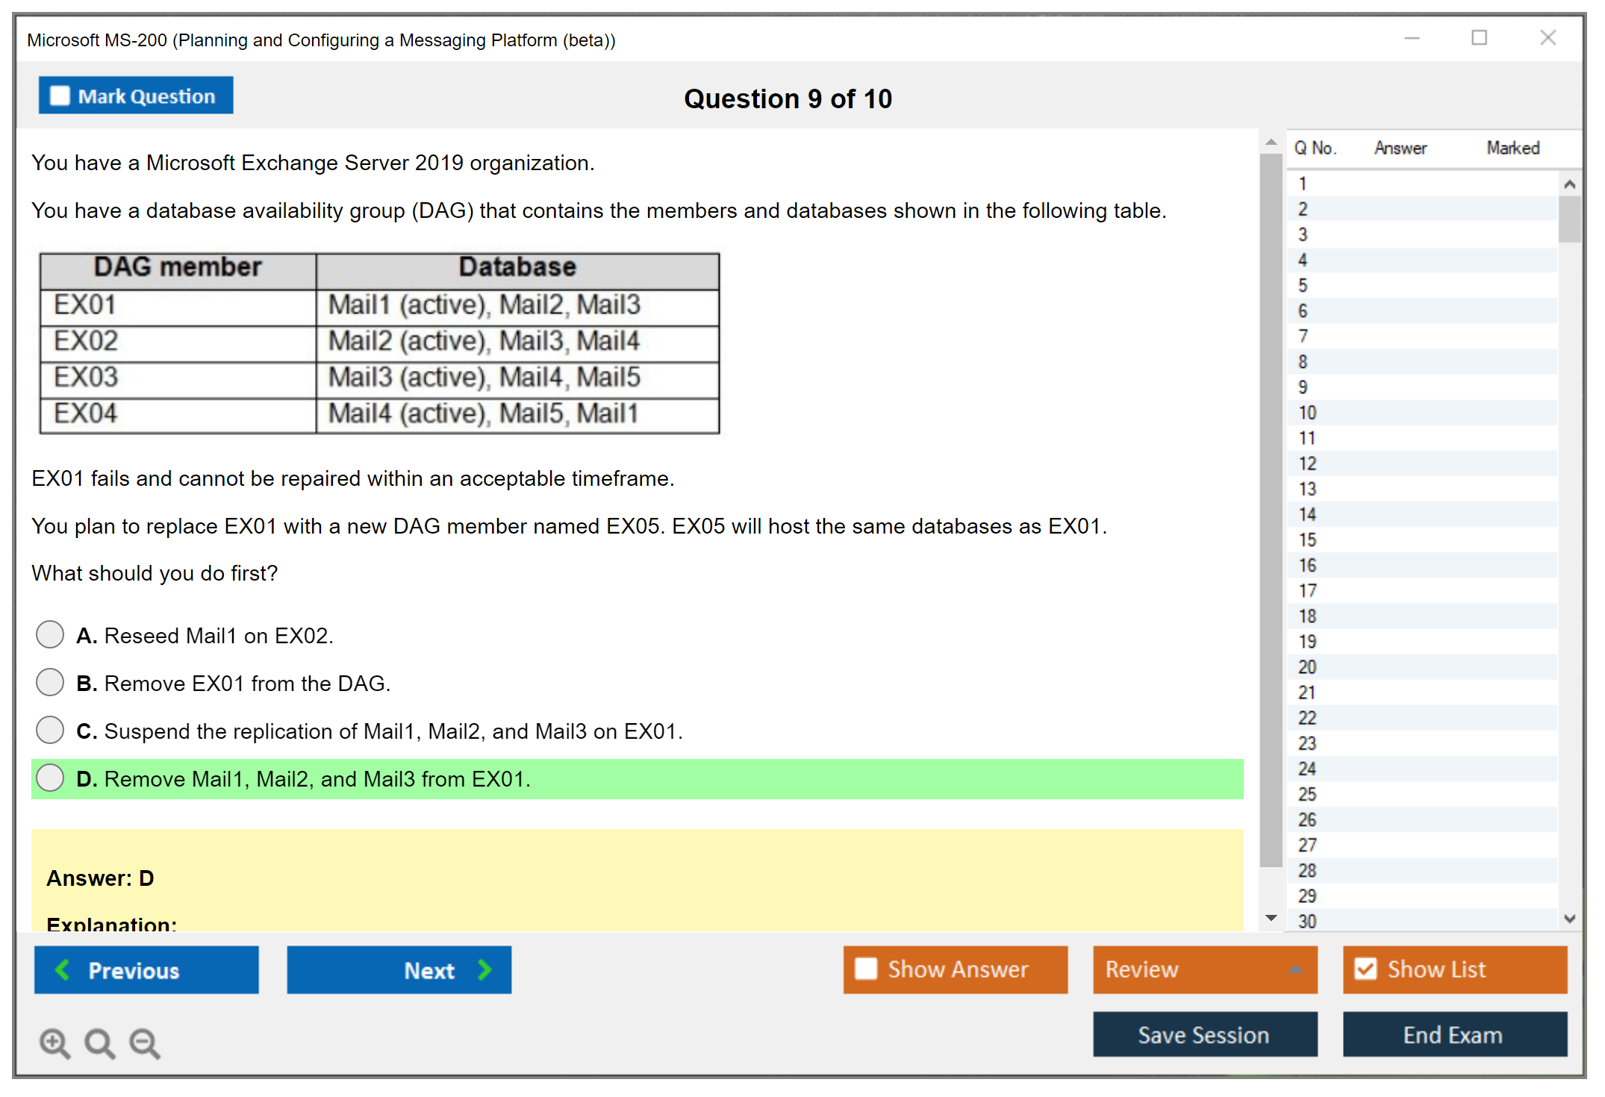
Task: Click the Save Session button
Action: point(1204,1034)
